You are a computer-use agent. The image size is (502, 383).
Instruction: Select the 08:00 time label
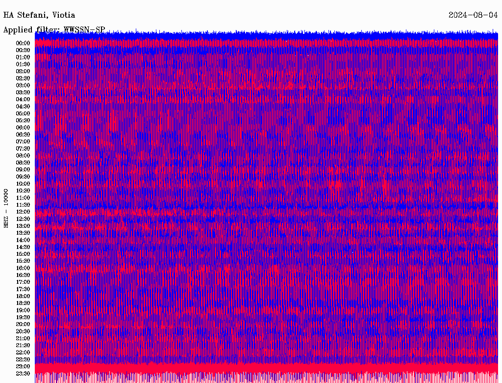(23, 156)
